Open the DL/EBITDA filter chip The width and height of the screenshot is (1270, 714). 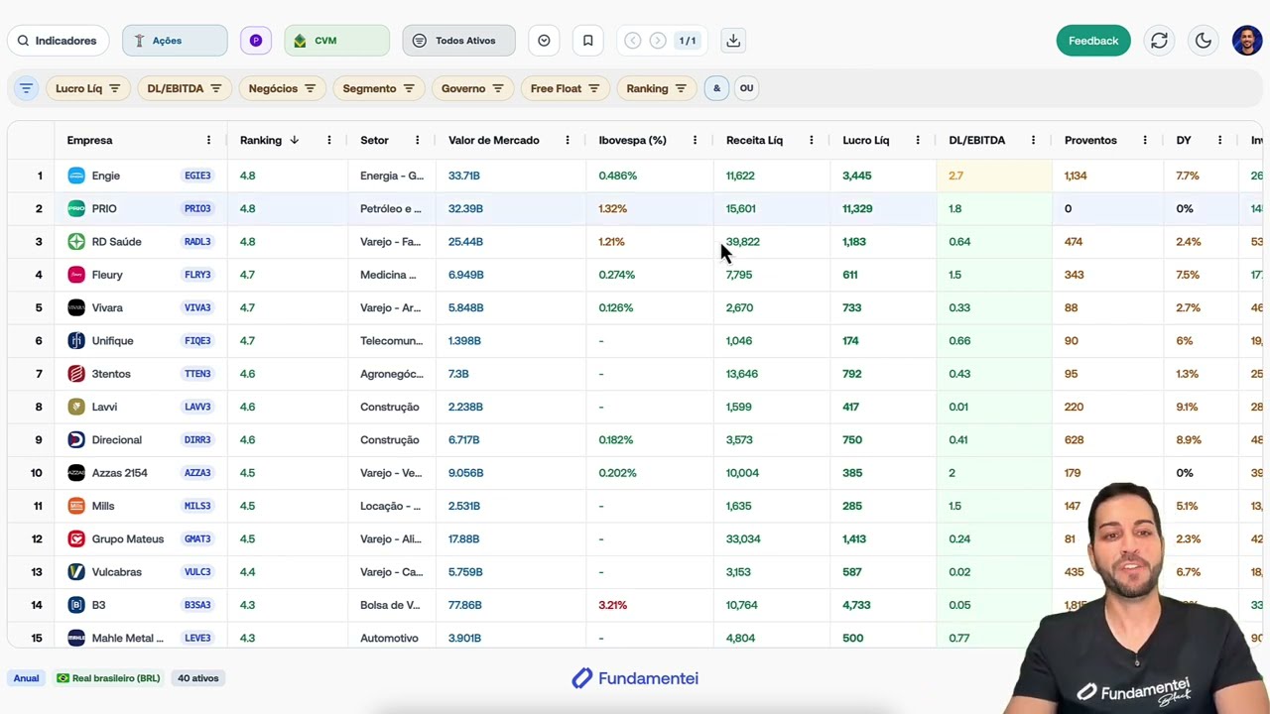[185, 88]
